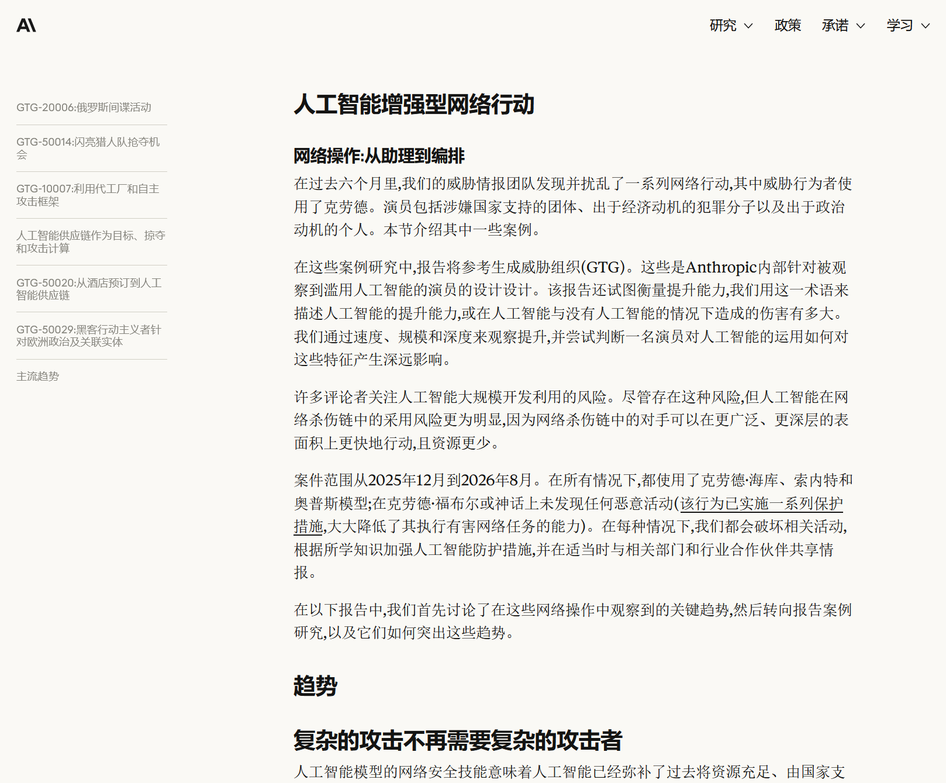Jump to GTG-20006:俄罗斯间谍活动 section
Screen dimensions: 946x783
pos(84,108)
